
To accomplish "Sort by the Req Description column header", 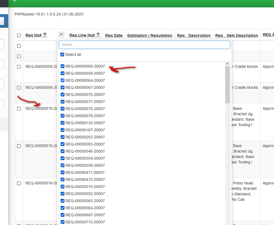I will [x=193, y=35].
